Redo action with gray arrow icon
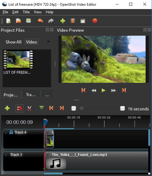Screen dimensions: 152x176 (51, 21)
